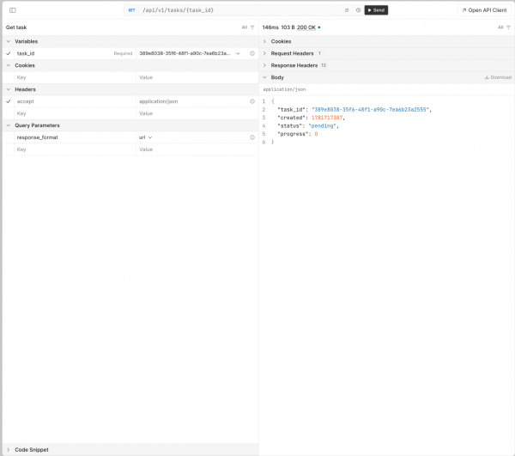
Task: Click the GET method label
Action: click(x=131, y=10)
